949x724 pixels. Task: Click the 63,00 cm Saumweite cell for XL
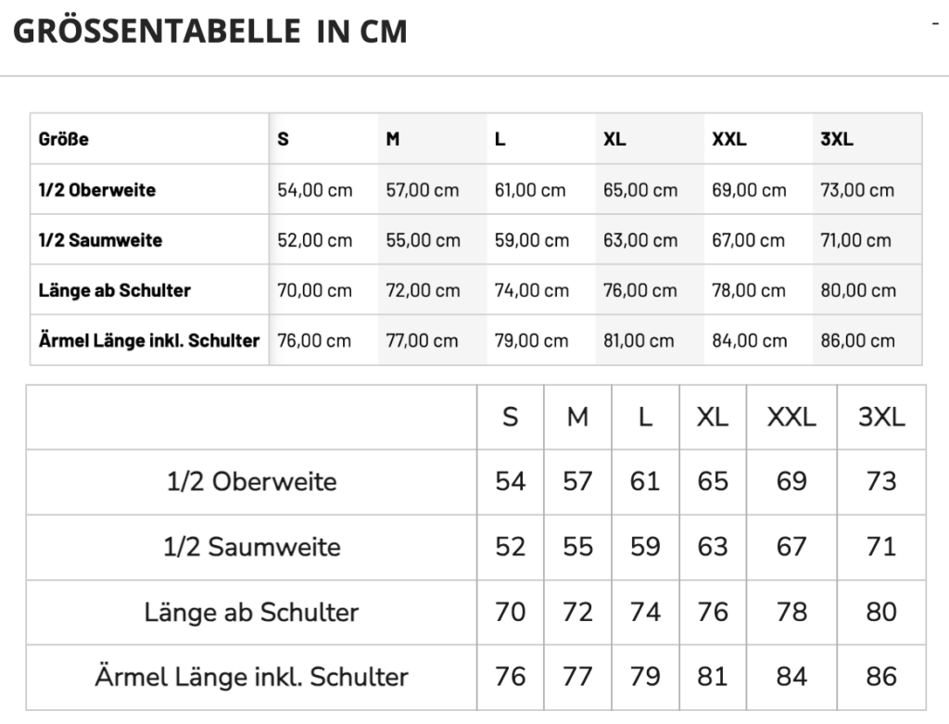click(640, 240)
